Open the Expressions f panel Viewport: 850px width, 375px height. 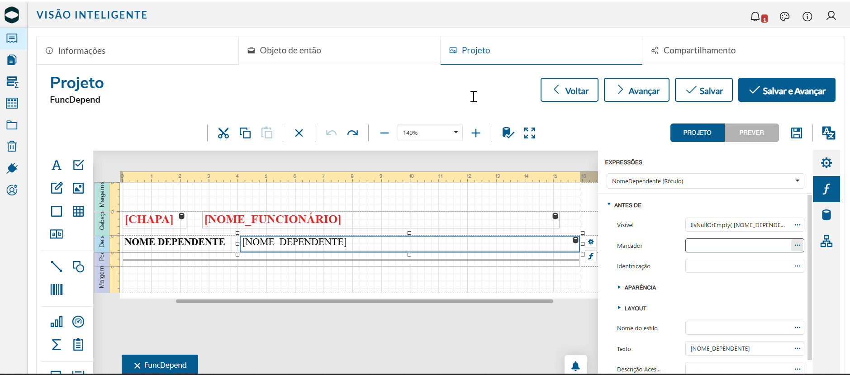pos(826,189)
